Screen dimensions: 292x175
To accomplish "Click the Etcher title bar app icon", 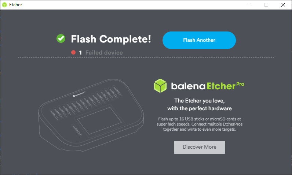I will coord(4,5).
